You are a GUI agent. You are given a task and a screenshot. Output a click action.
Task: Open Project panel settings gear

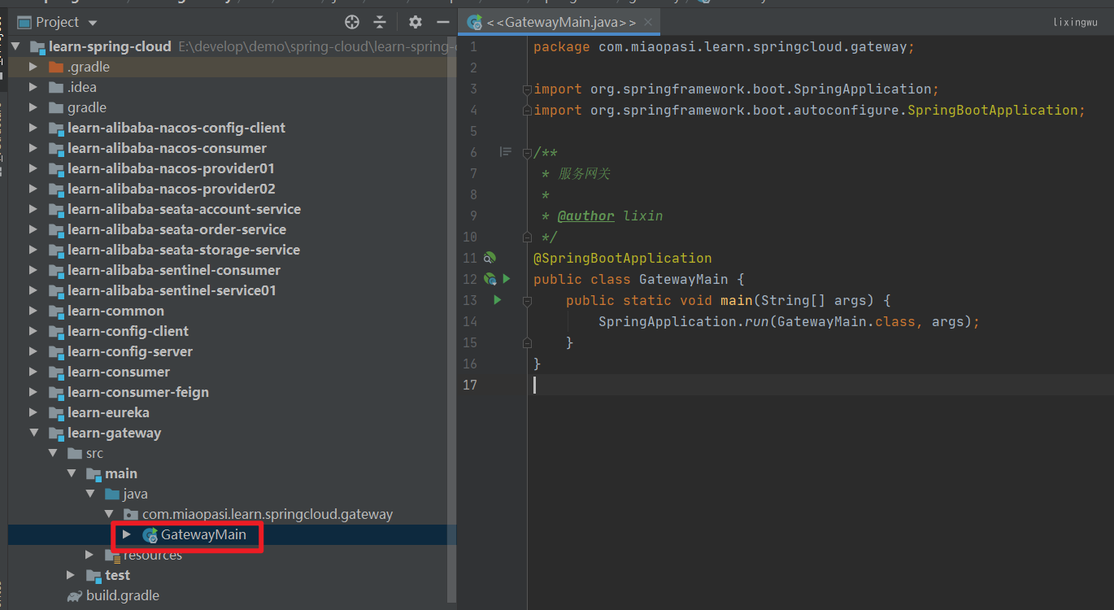pos(416,22)
